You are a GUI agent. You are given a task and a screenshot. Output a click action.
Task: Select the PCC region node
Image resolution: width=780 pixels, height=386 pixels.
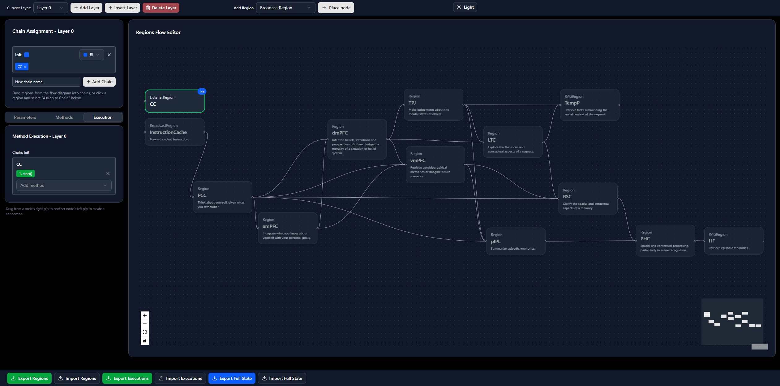click(x=223, y=197)
